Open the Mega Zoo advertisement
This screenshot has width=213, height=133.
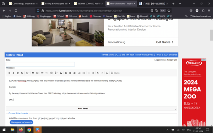click(194, 93)
